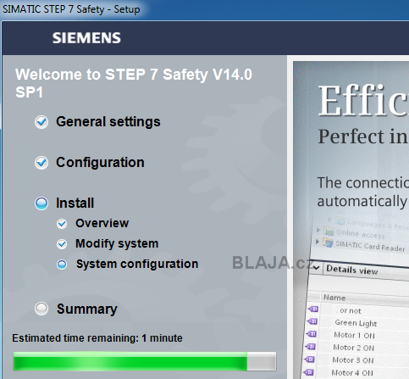Viewport: 409px width, 379px height.
Task: Open the System configuration sub-step
Action: click(137, 264)
